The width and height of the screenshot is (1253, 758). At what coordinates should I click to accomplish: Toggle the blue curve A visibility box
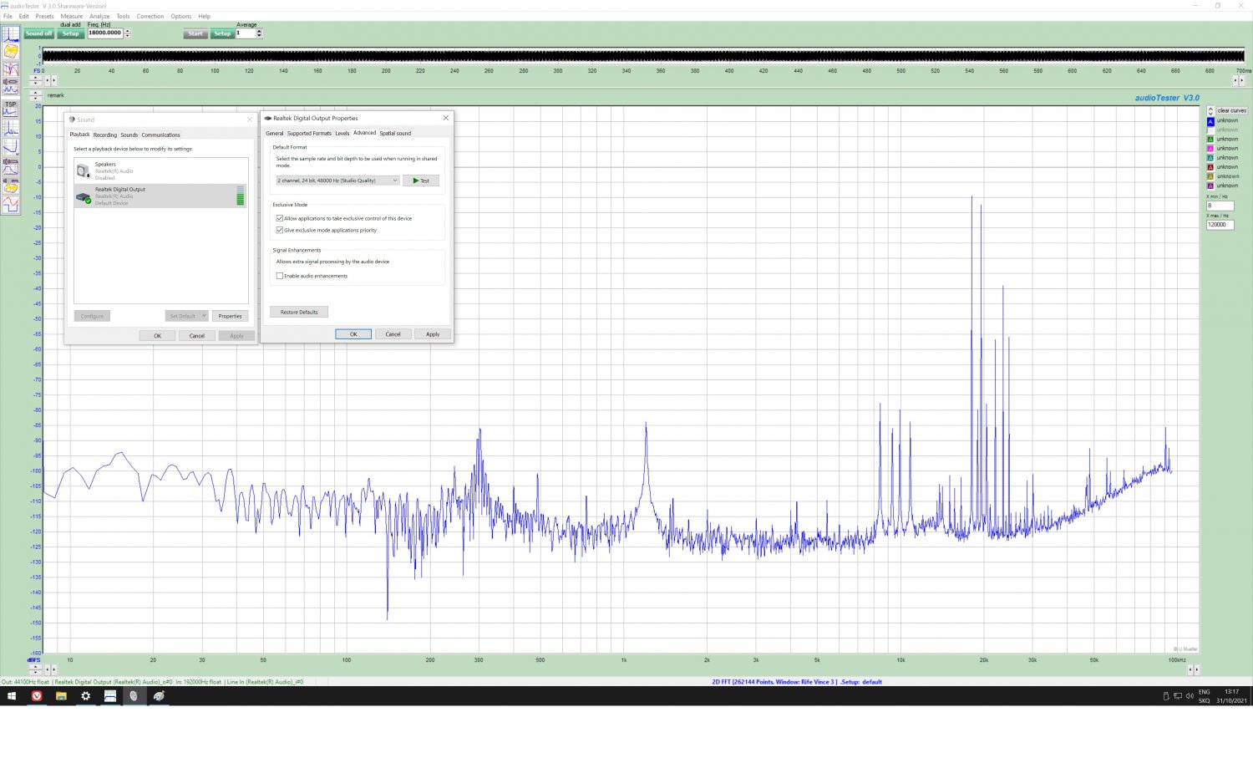[1210, 121]
